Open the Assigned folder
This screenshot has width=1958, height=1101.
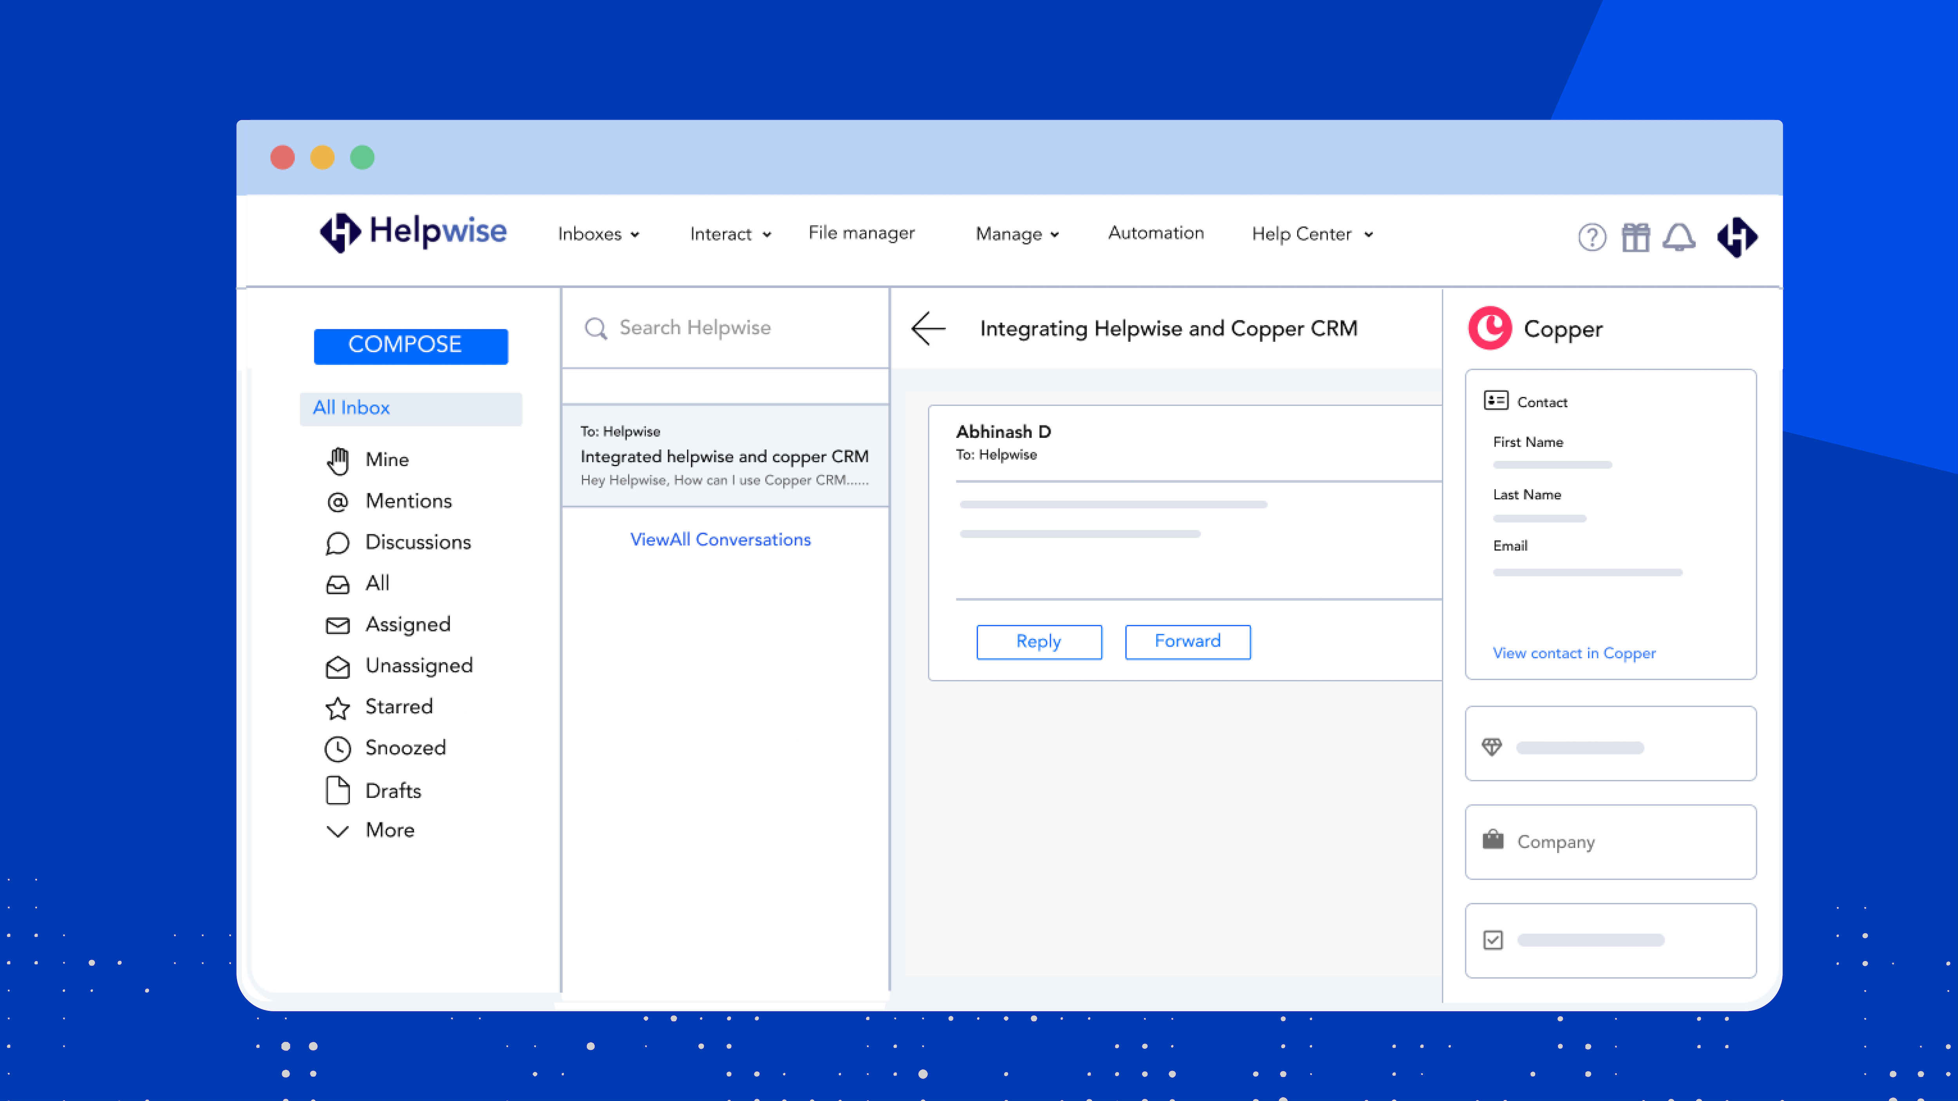[x=408, y=625]
